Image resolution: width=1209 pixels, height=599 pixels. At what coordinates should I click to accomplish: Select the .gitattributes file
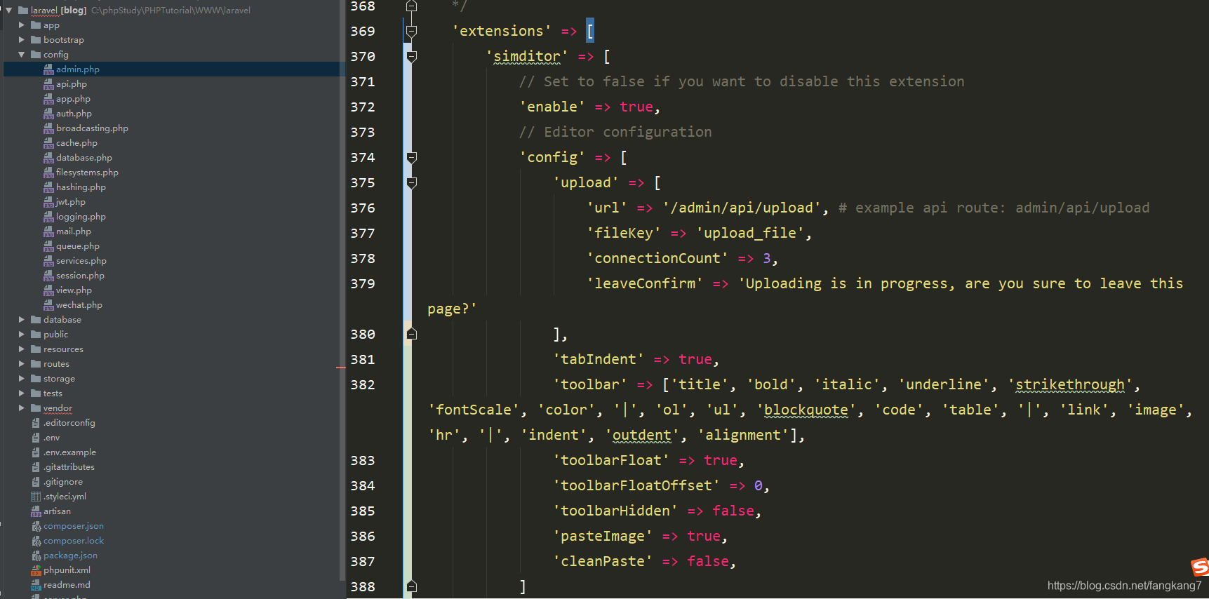click(69, 467)
